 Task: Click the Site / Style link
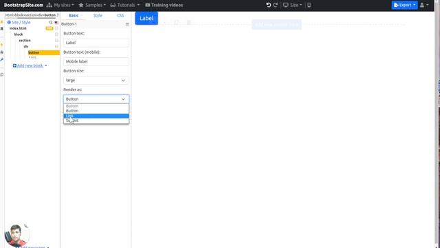(x=21, y=22)
